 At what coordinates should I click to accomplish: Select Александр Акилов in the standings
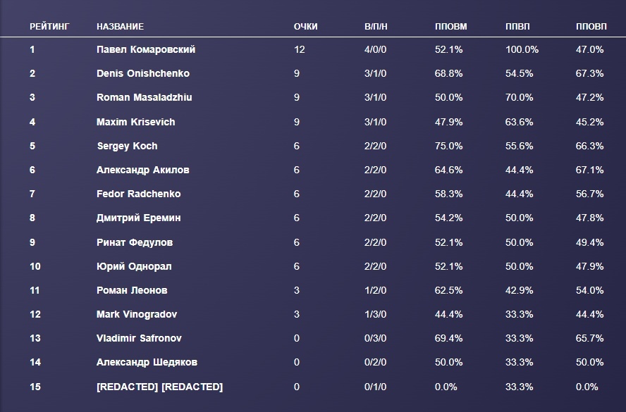[142, 170]
